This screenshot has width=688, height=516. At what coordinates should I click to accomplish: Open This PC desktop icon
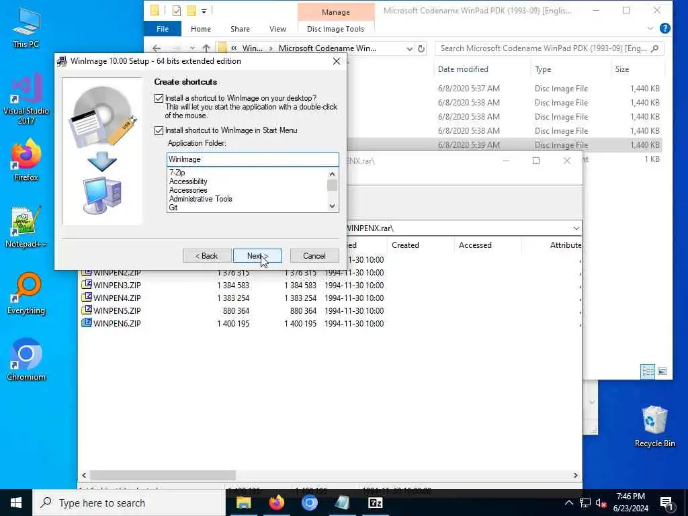[x=26, y=28]
